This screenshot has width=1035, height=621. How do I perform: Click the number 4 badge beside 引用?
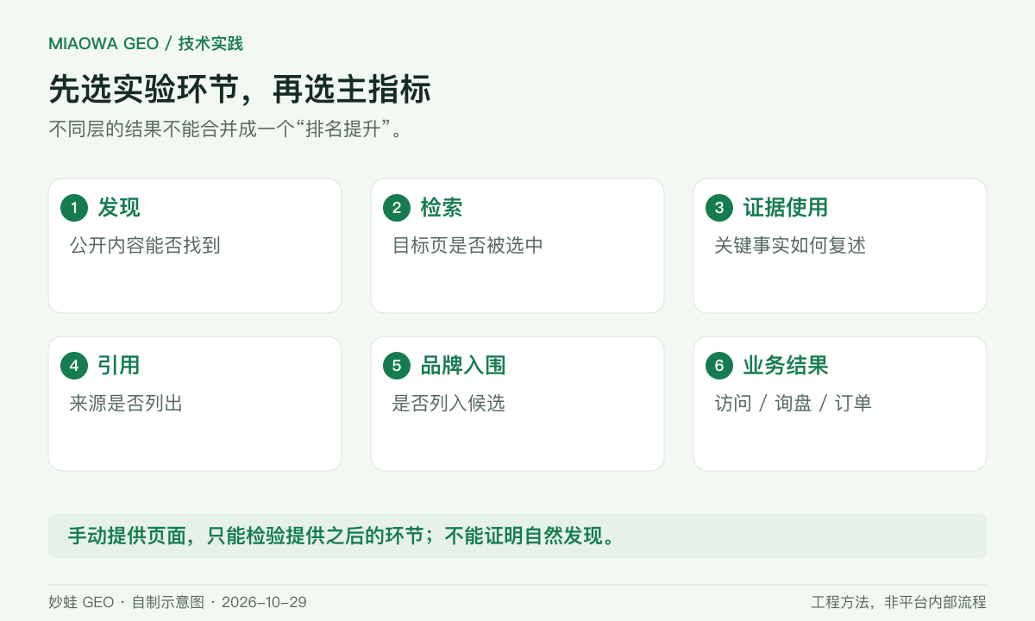point(74,366)
